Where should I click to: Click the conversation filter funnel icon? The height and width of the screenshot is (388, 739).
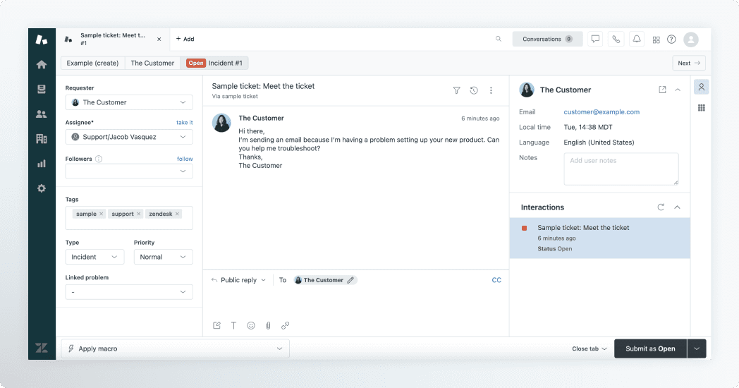pyautogui.click(x=457, y=90)
